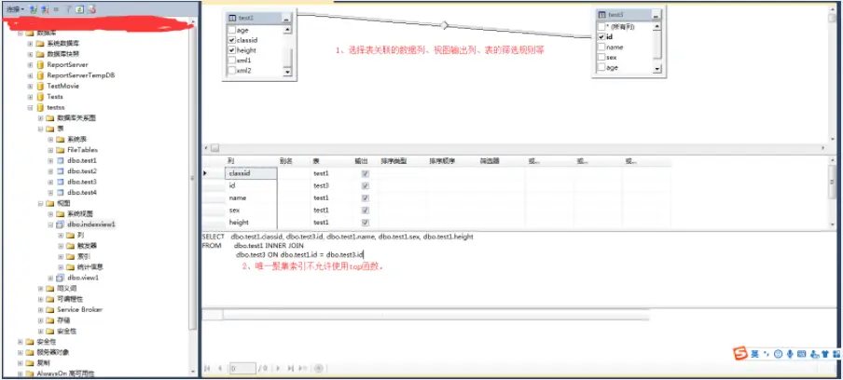Select the dbo.view1 view icon
This screenshot has height=380, width=843.
coord(61,278)
